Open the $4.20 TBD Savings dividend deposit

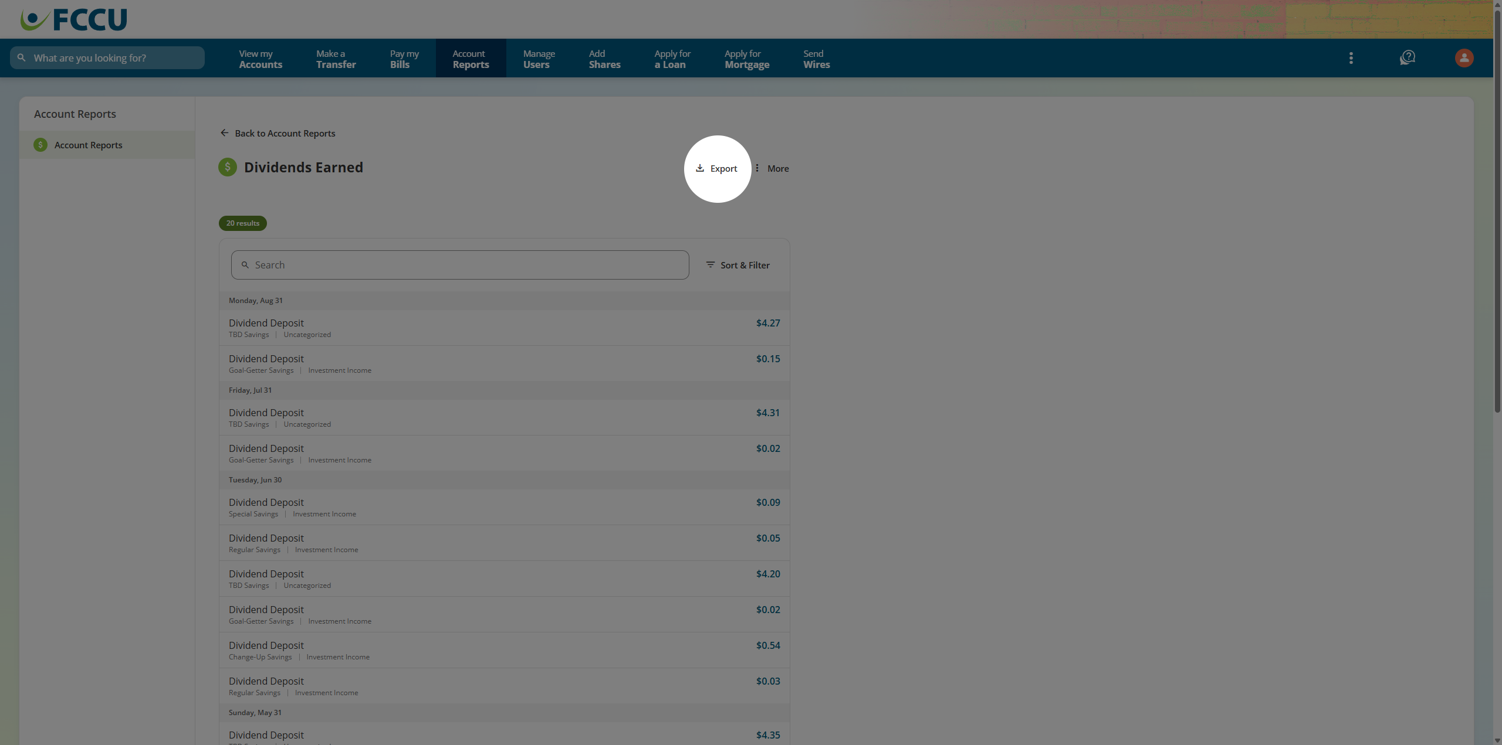coord(504,579)
